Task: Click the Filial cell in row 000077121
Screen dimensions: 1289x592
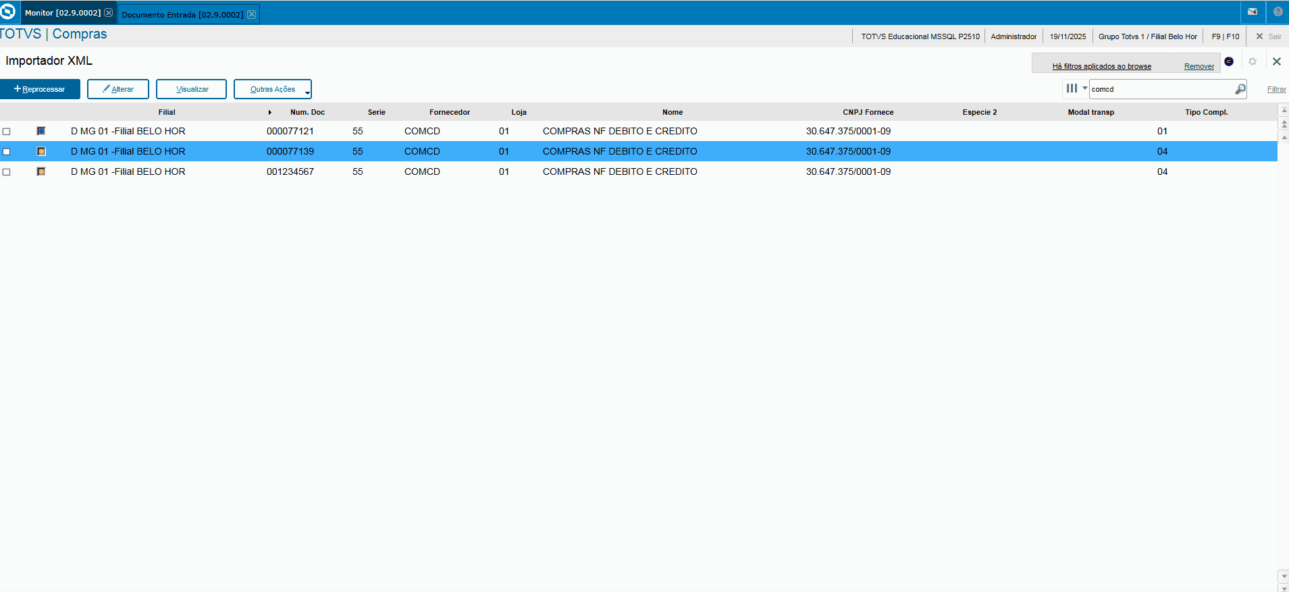Action: (x=128, y=131)
